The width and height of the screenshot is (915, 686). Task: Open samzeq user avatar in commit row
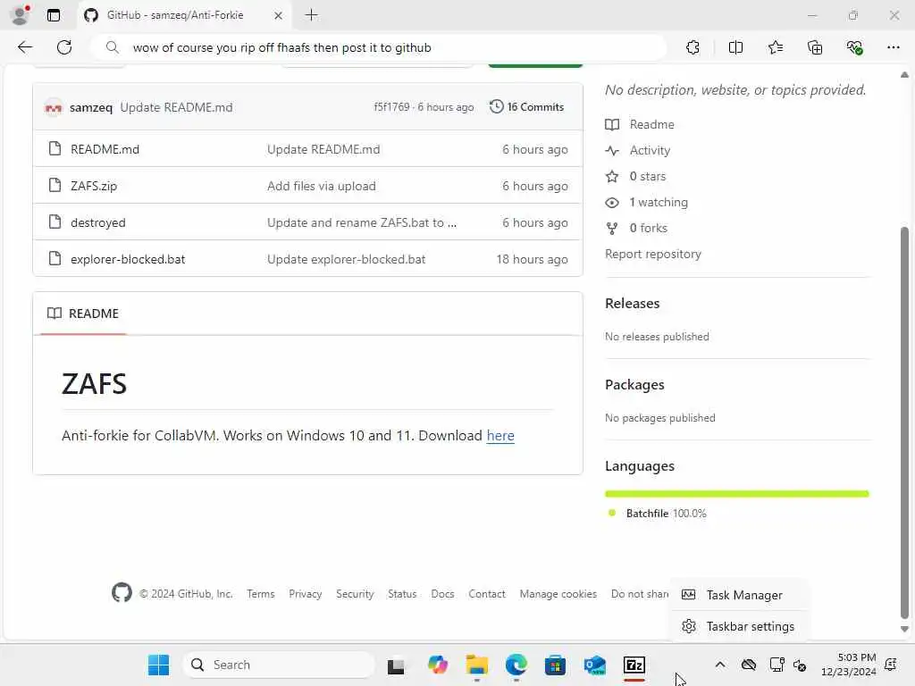(53, 107)
